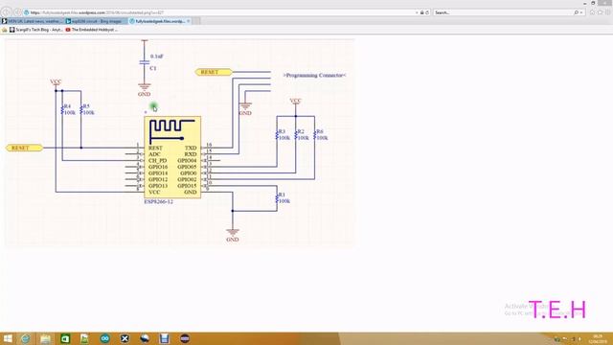Click the VCC label above R4 and R5

tap(56, 81)
